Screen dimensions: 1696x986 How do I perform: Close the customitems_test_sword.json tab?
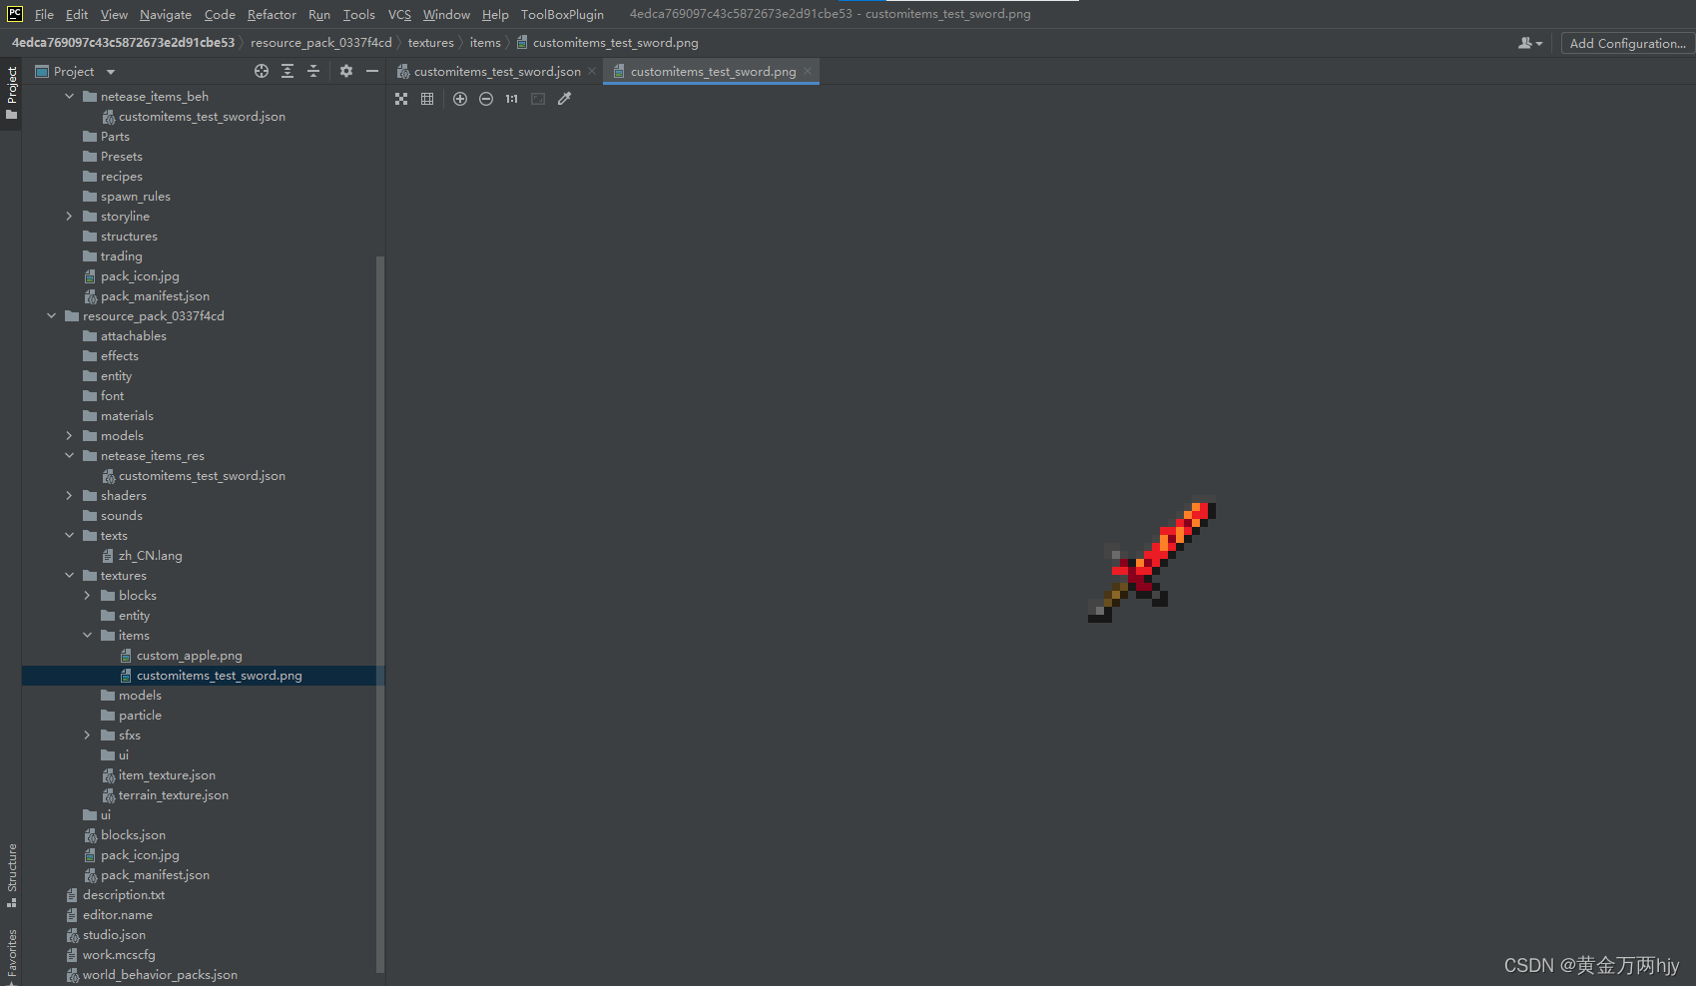coord(592,71)
